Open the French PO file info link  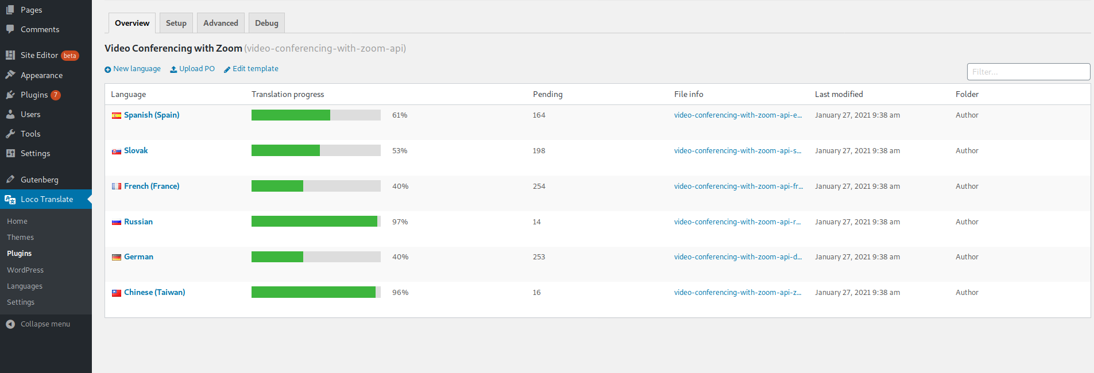pos(739,186)
